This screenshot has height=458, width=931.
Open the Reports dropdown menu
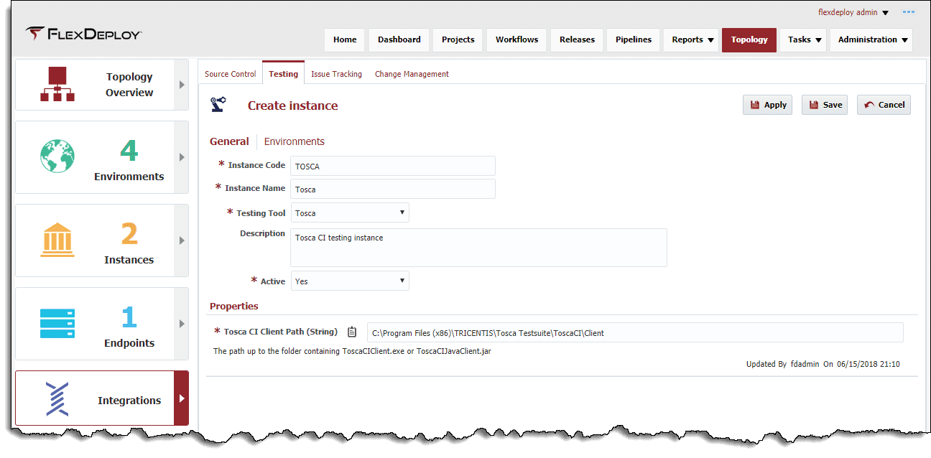point(693,39)
